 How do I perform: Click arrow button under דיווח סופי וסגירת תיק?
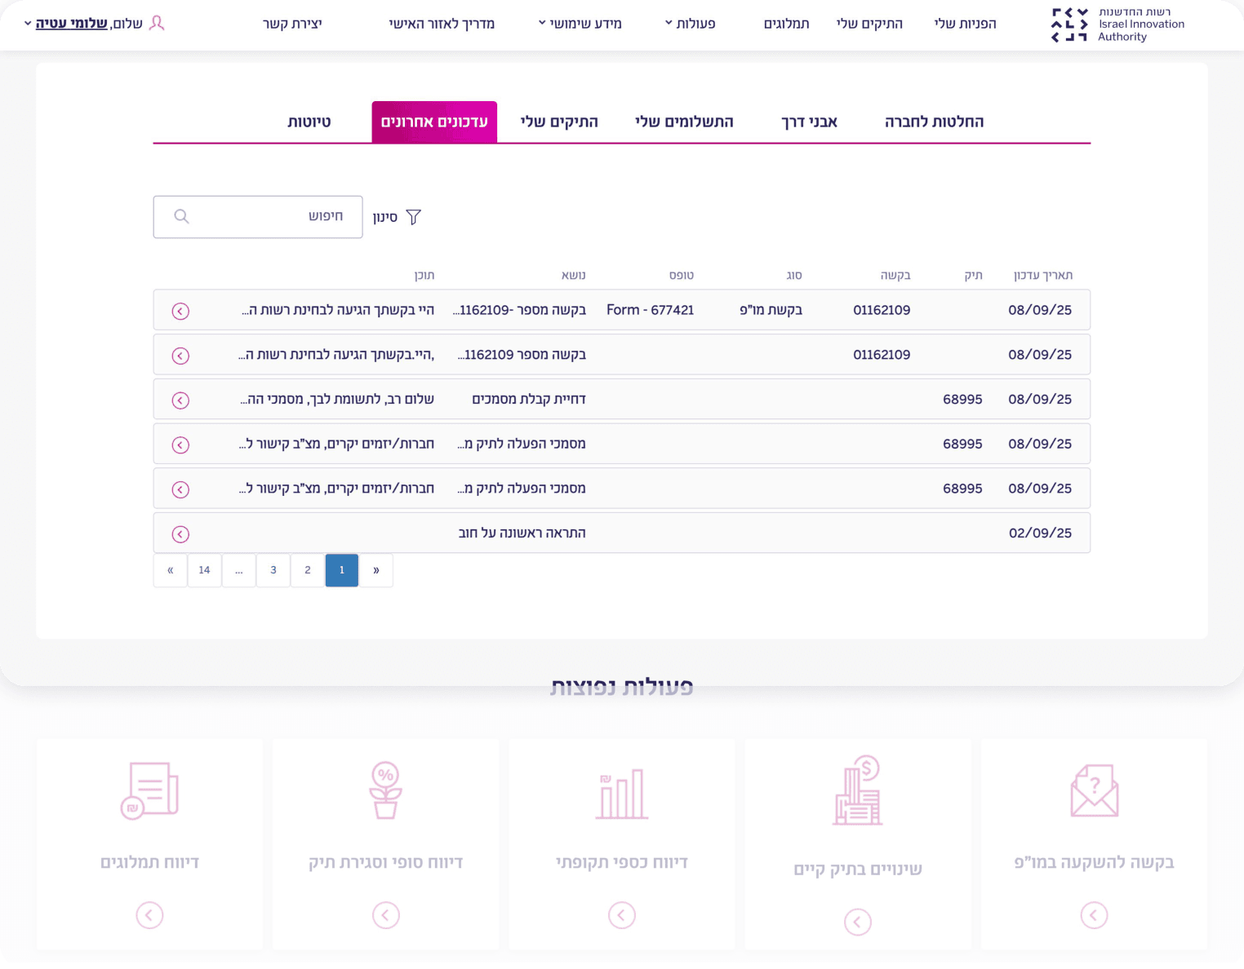(x=386, y=915)
